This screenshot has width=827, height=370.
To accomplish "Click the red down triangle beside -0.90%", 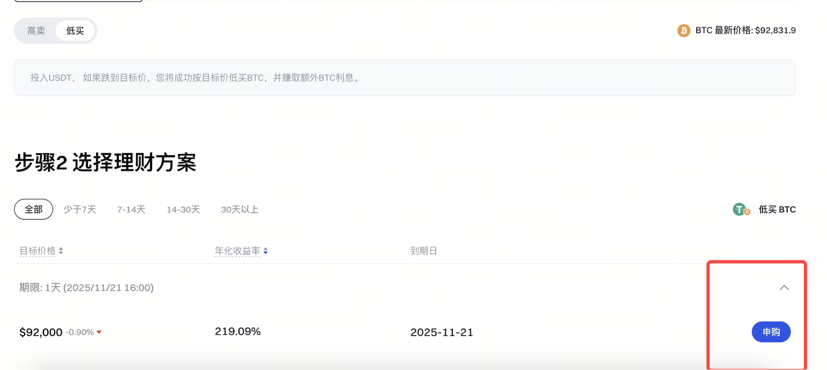I will 99,332.
